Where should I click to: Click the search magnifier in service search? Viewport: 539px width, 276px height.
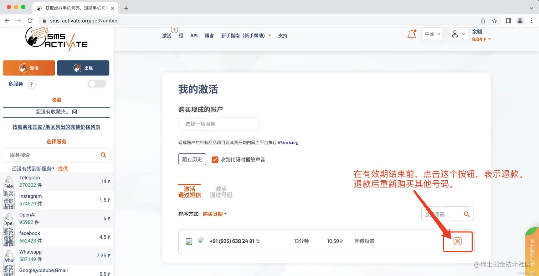pos(103,155)
